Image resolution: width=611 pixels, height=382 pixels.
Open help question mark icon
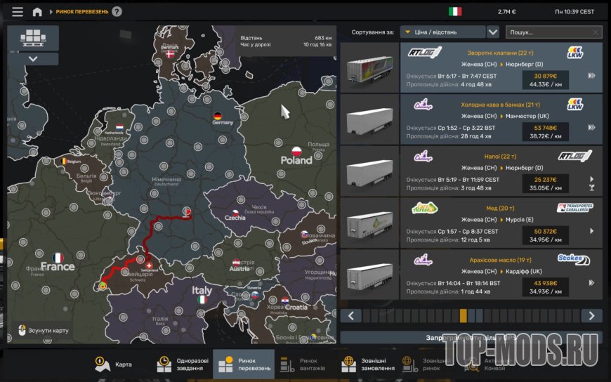(x=117, y=11)
